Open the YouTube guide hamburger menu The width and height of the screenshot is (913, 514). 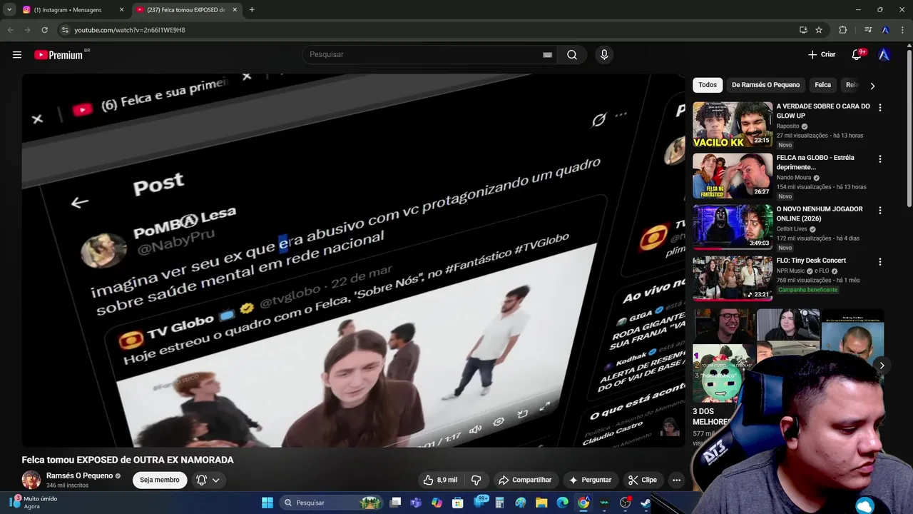point(17,54)
